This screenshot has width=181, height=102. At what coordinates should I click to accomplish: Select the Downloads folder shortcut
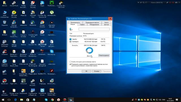click(x=23, y=91)
